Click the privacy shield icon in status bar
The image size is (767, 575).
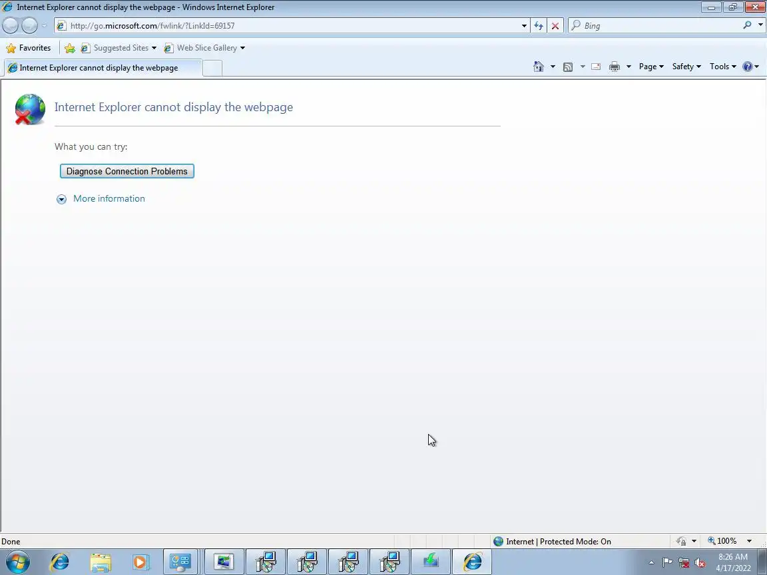[x=681, y=541]
